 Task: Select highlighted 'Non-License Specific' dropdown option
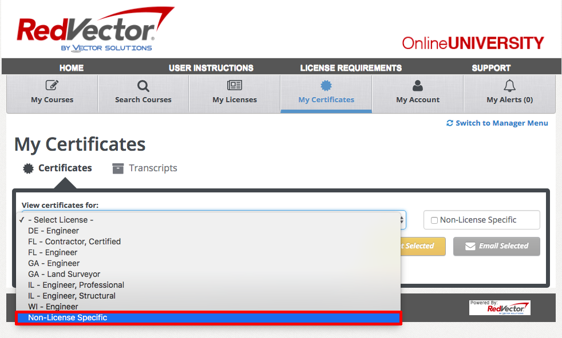[68, 317]
